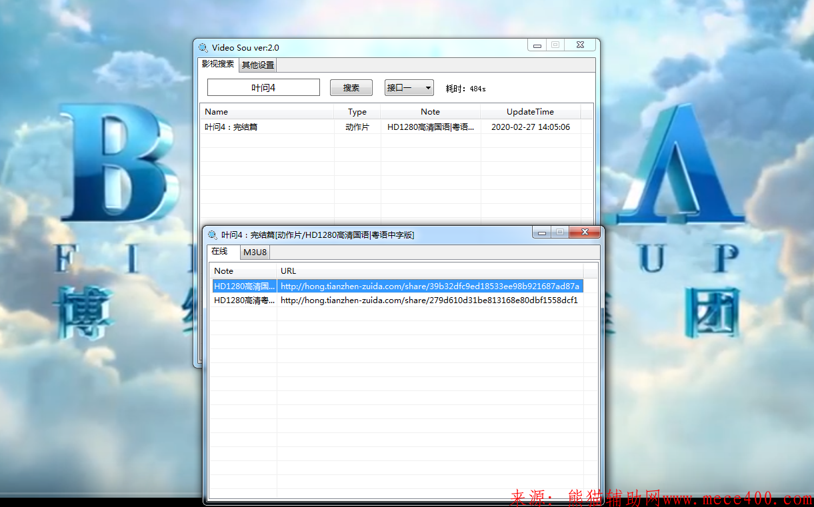Select the second URL ending in 1558dcf1
The height and width of the screenshot is (507, 814).
[429, 300]
